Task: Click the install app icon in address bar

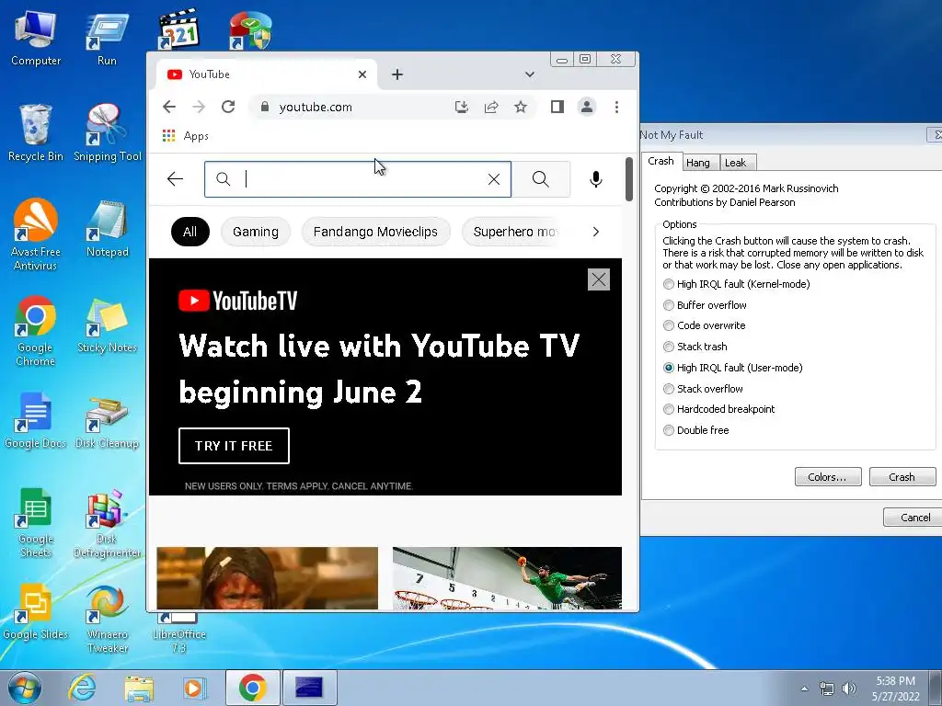Action: tap(462, 107)
